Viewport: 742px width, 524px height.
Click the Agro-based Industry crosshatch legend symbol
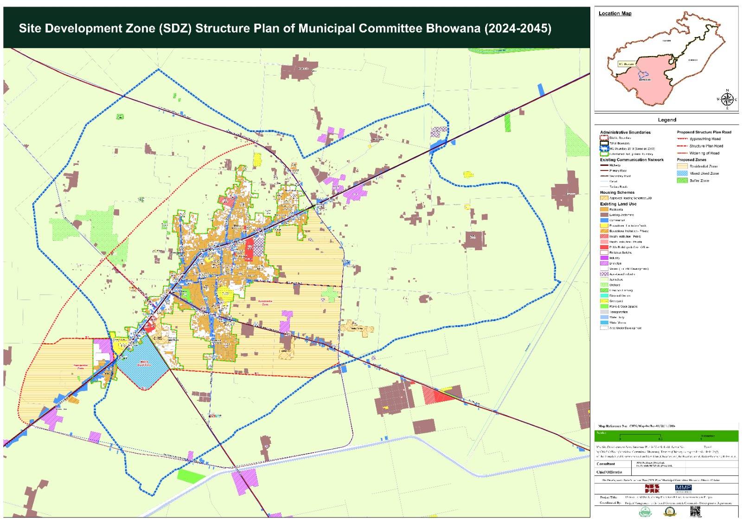(604, 274)
